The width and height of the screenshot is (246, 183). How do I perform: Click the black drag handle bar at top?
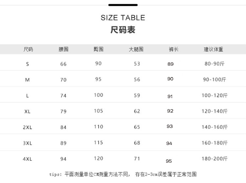tap(123, 5)
